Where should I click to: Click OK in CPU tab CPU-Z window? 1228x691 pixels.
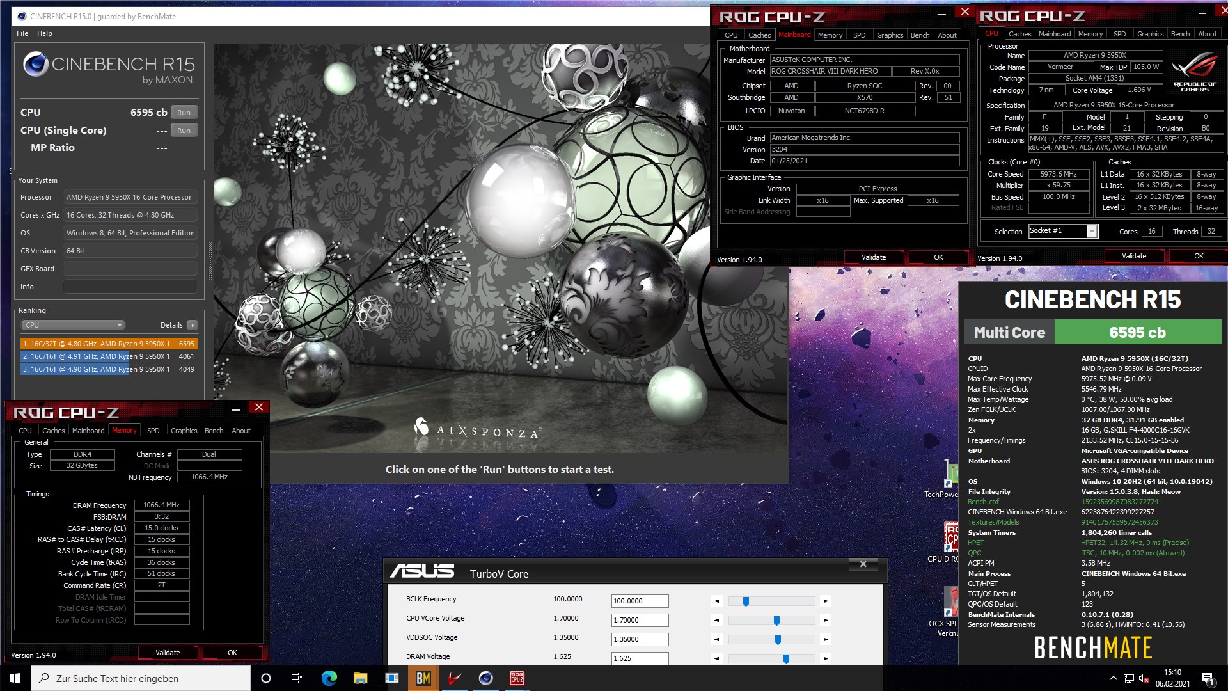pos(1199,256)
